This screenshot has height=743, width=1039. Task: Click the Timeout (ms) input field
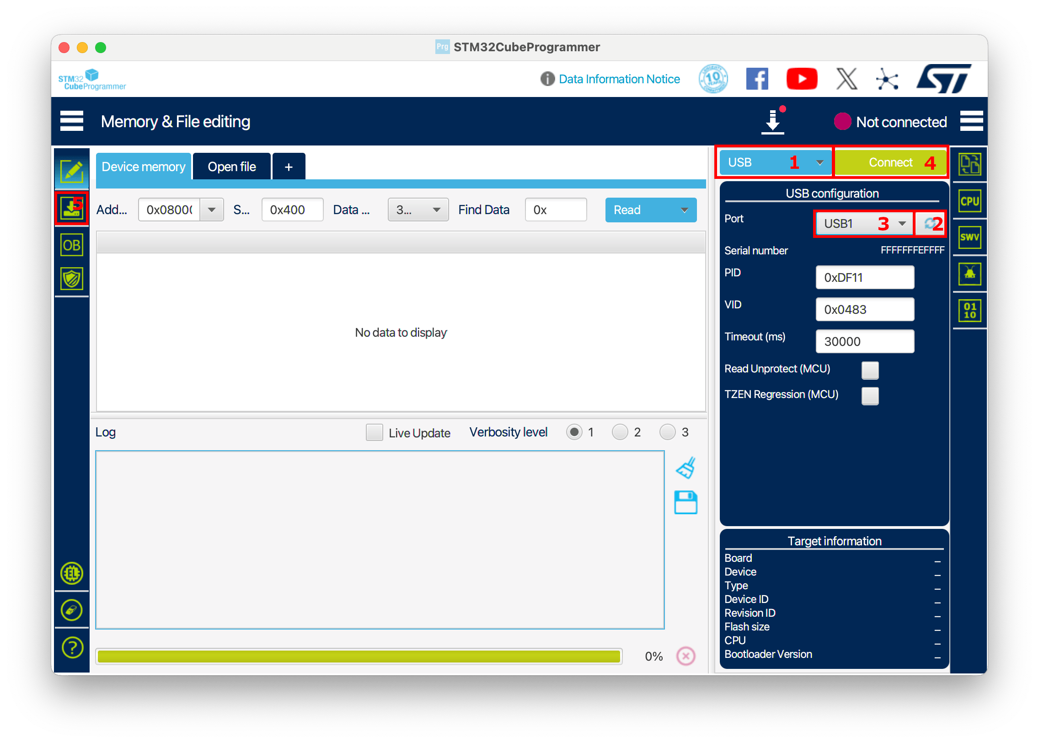(x=864, y=341)
